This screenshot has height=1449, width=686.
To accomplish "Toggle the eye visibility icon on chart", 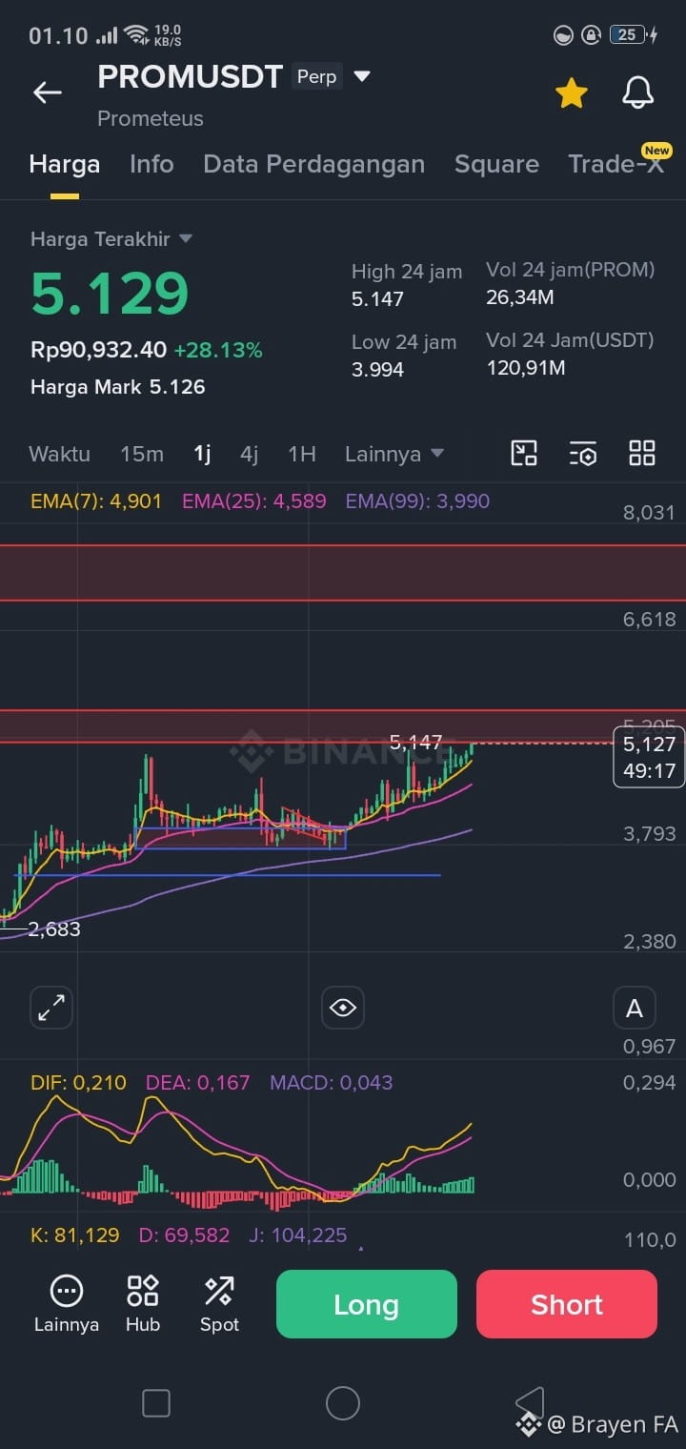I will [343, 1008].
